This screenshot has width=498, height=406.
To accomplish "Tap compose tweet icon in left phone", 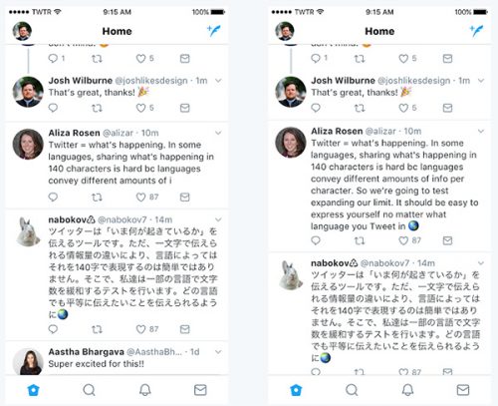I will (x=214, y=31).
